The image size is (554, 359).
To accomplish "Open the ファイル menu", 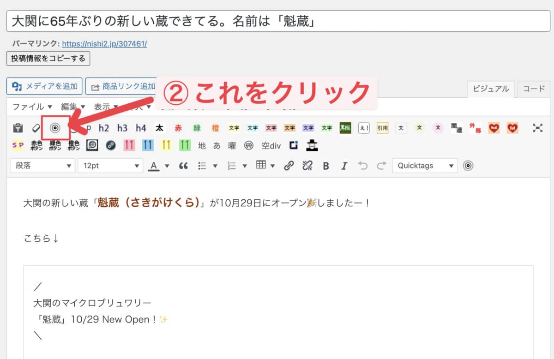I will pyautogui.click(x=32, y=107).
